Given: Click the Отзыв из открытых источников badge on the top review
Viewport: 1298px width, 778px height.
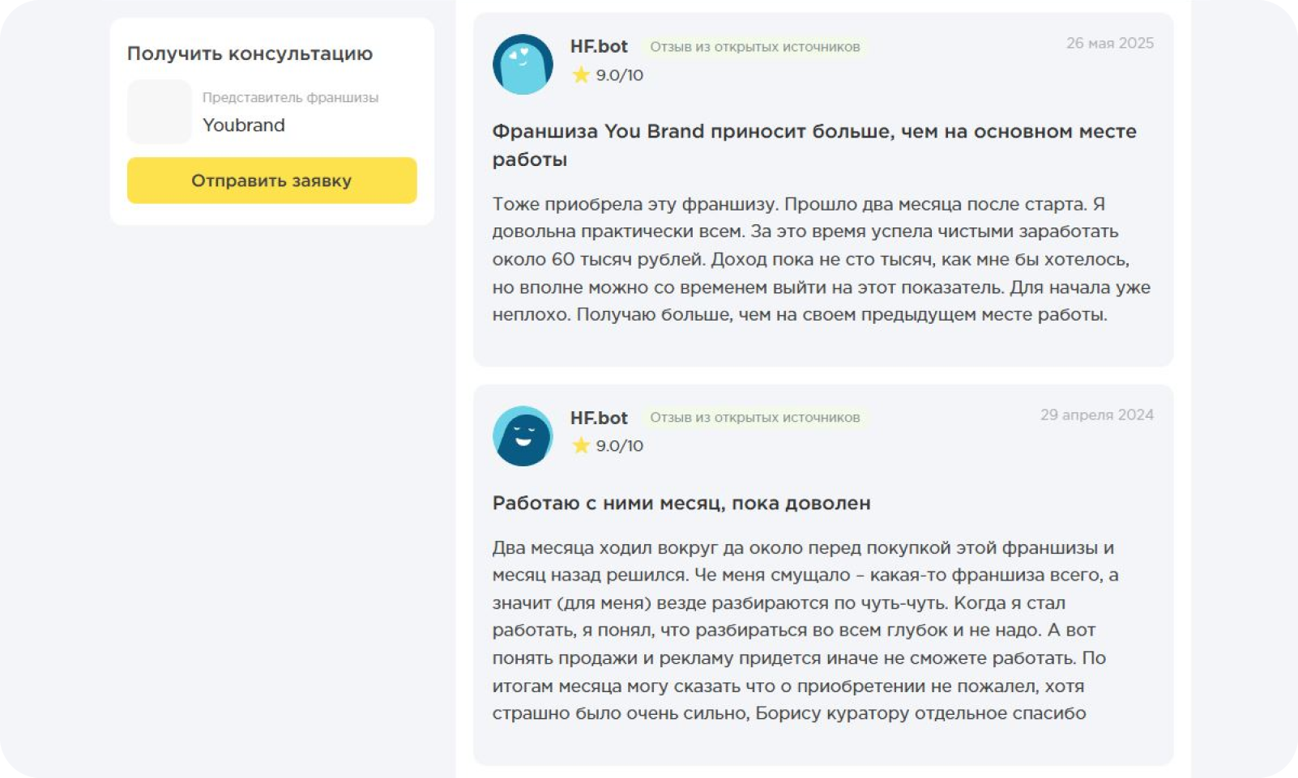Looking at the screenshot, I should point(754,47).
